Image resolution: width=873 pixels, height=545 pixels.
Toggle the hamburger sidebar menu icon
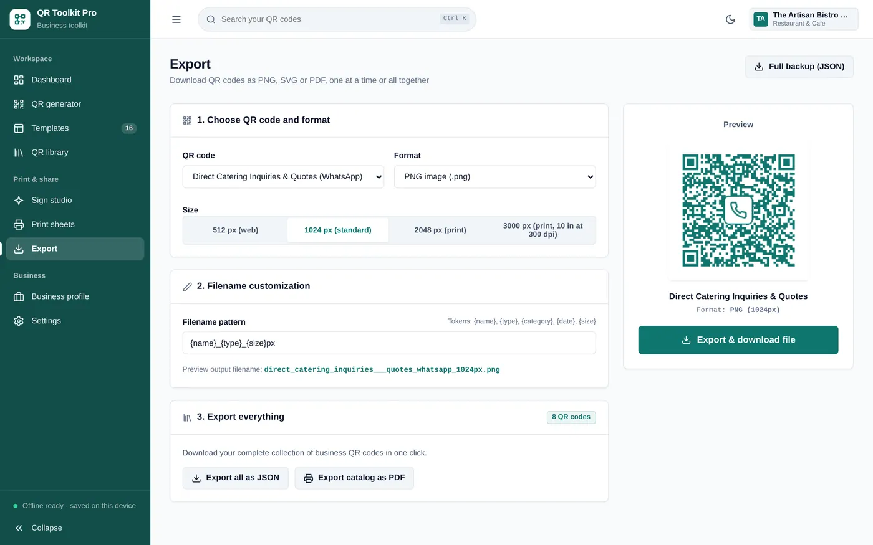pos(176,19)
